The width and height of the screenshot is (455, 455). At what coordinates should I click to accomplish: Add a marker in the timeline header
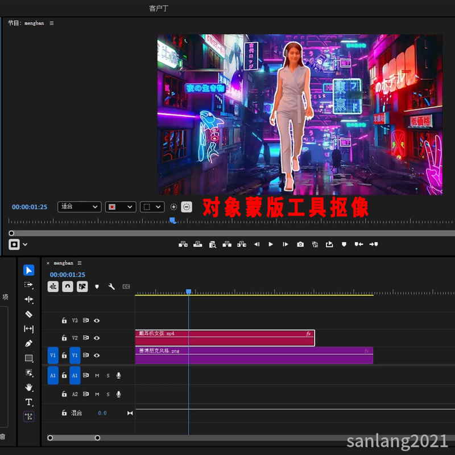(x=97, y=287)
